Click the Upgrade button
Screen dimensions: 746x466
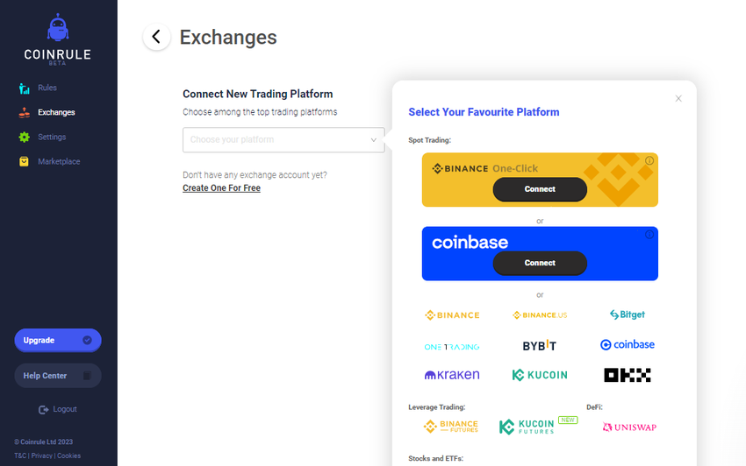[58, 340]
